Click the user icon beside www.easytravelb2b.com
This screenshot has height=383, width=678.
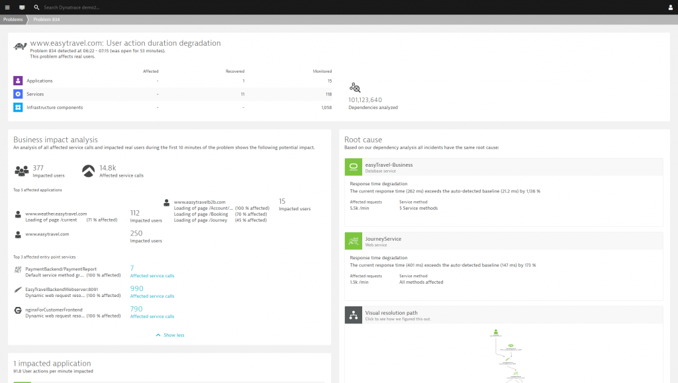(x=166, y=202)
